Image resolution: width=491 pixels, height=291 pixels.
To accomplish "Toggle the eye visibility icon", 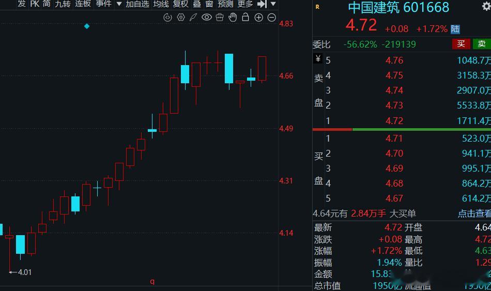I will 207,17.
